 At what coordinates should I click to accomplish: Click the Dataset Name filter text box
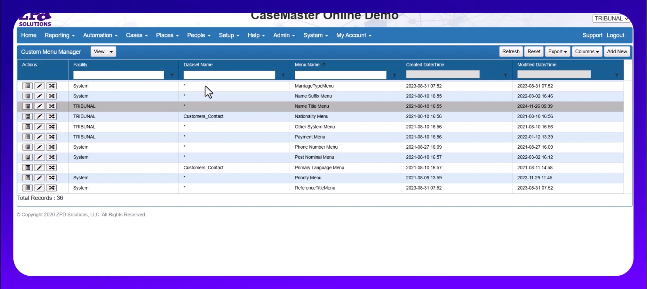[229, 75]
